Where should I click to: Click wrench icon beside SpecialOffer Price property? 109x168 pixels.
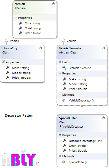tap(65, 150)
